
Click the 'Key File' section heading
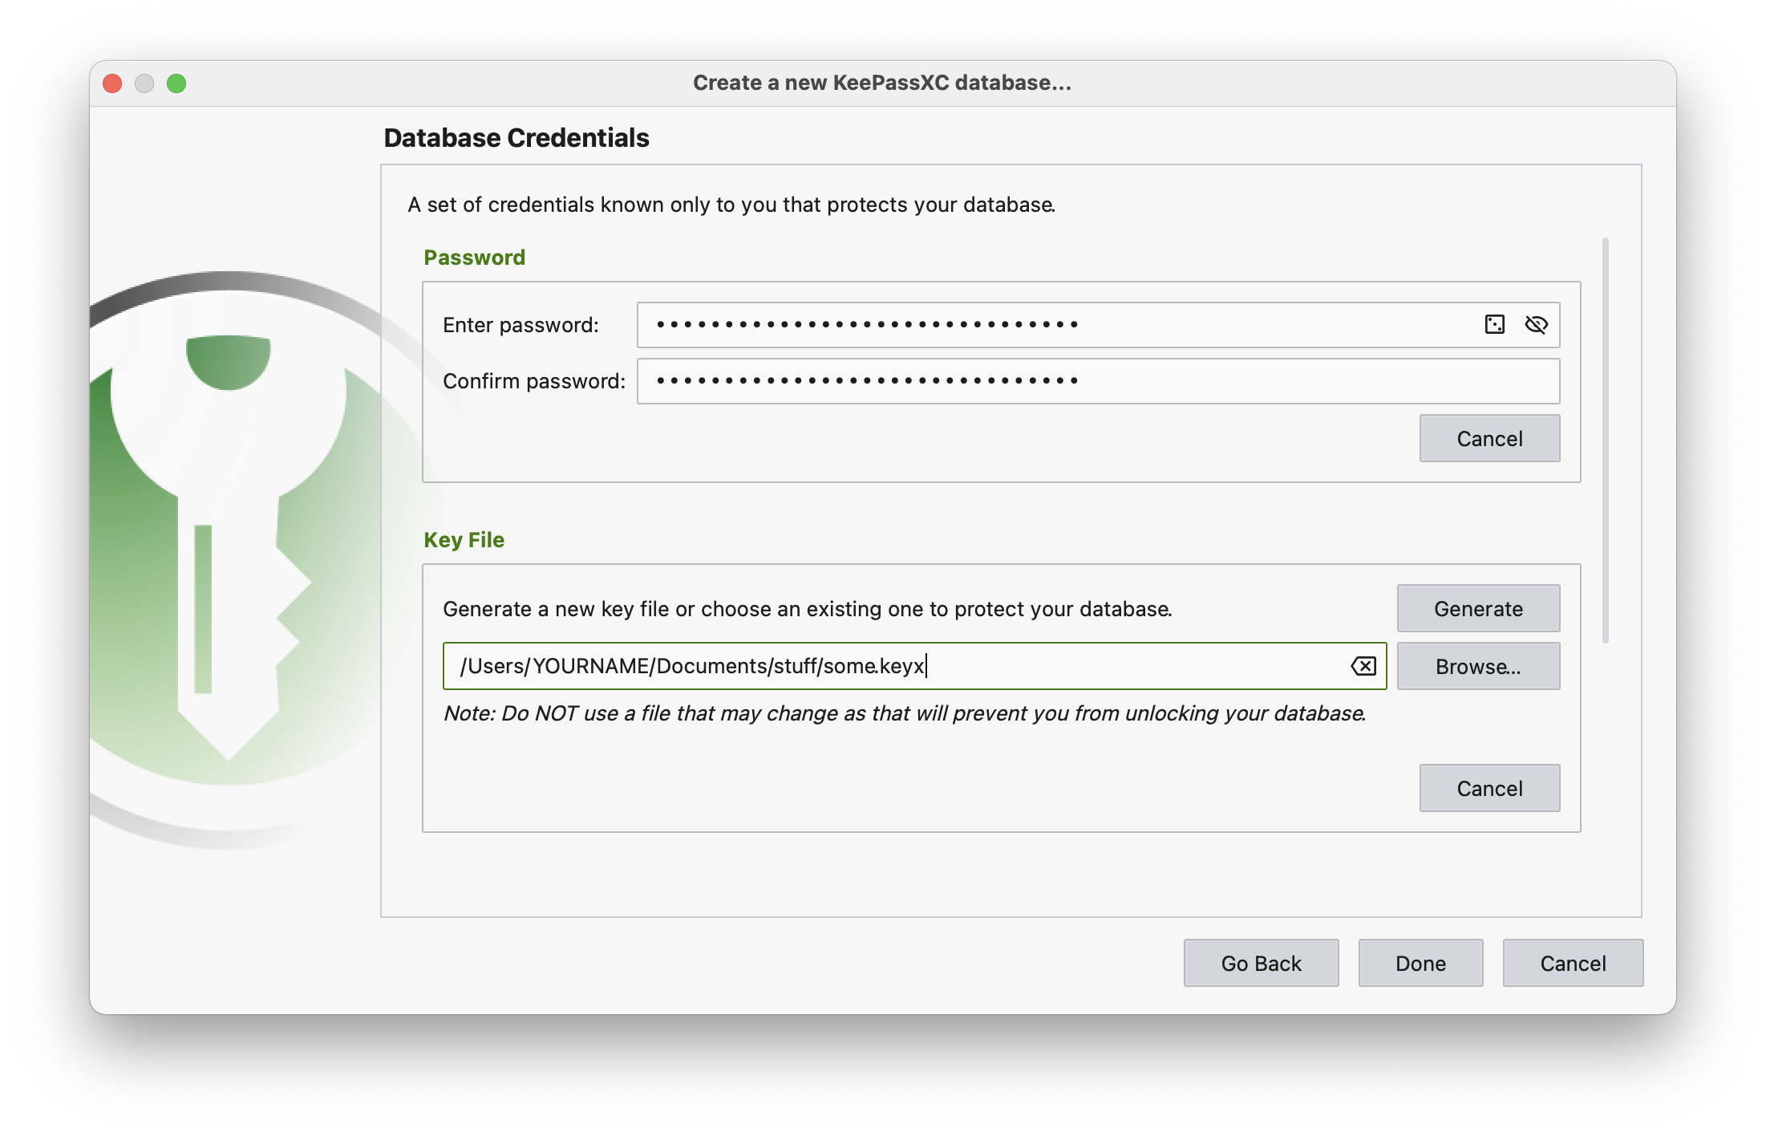pyautogui.click(x=464, y=540)
